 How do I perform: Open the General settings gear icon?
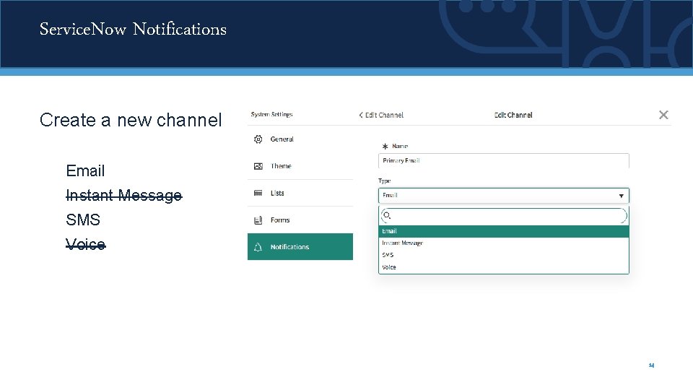coord(258,139)
